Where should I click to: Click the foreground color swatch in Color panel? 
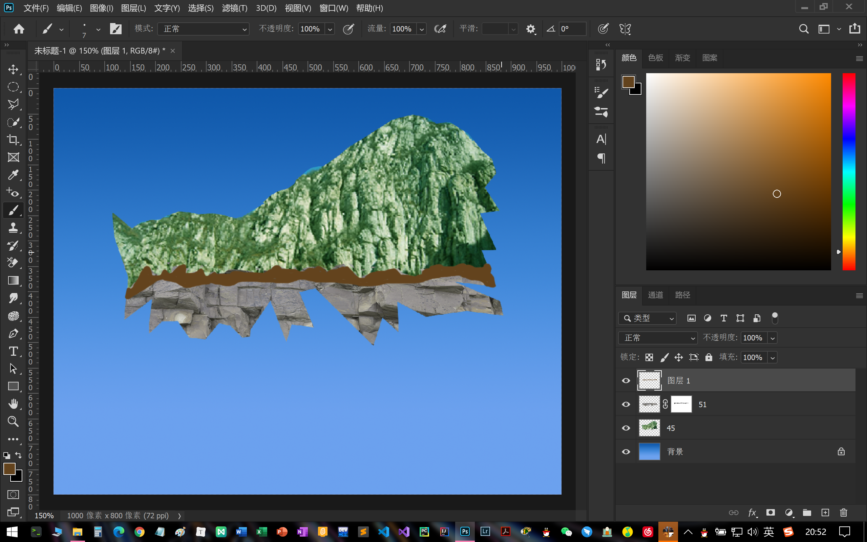coord(628,82)
